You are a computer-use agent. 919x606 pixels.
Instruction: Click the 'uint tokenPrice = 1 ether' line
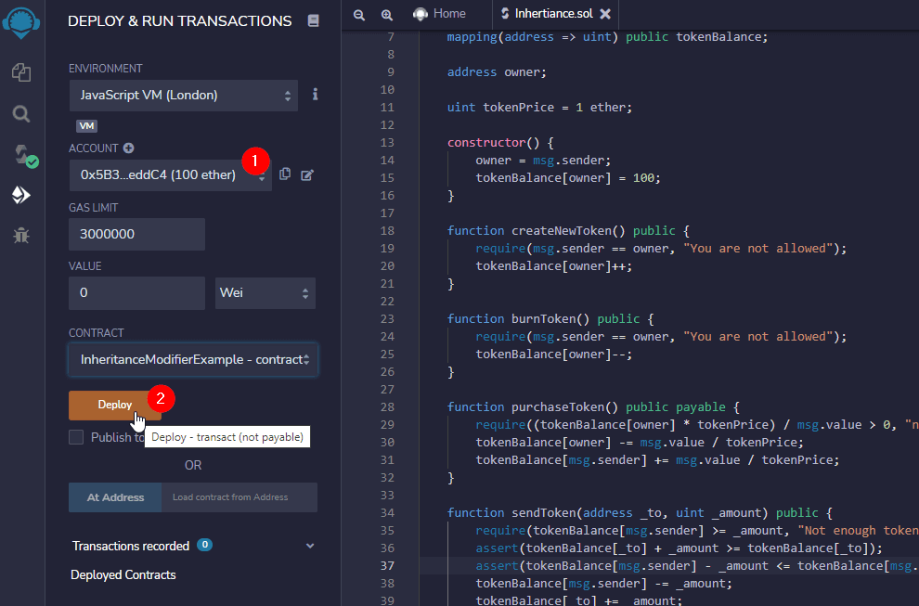(539, 108)
